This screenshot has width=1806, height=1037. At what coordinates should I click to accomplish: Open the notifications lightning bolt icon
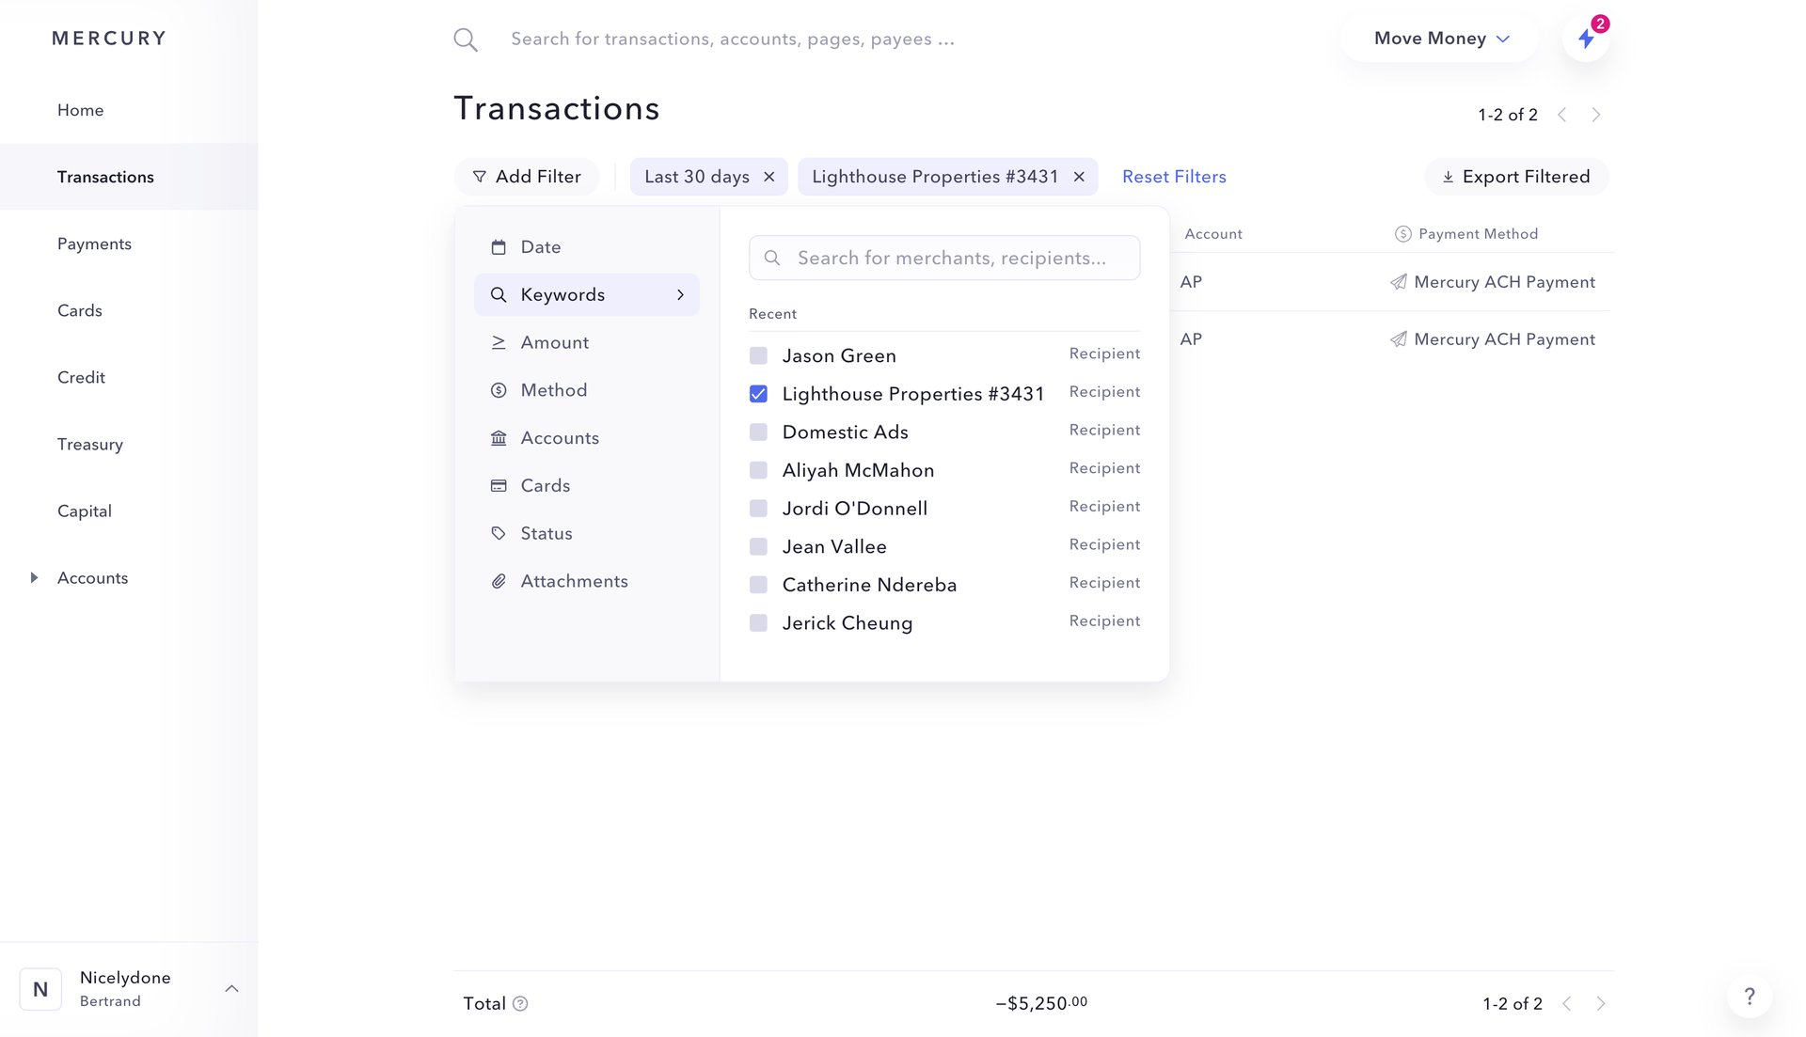click(x=1587, y=39)
